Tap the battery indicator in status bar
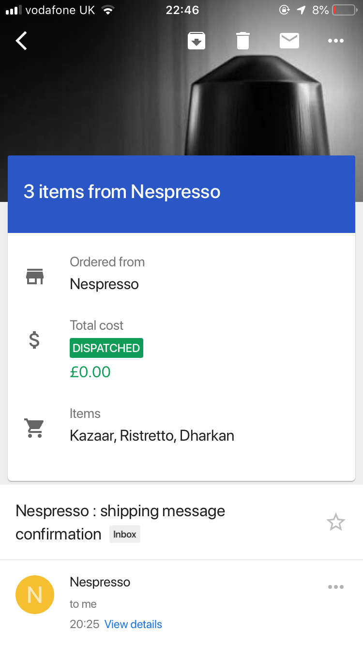Screen dimensions: 363x646 pos(344,10)
